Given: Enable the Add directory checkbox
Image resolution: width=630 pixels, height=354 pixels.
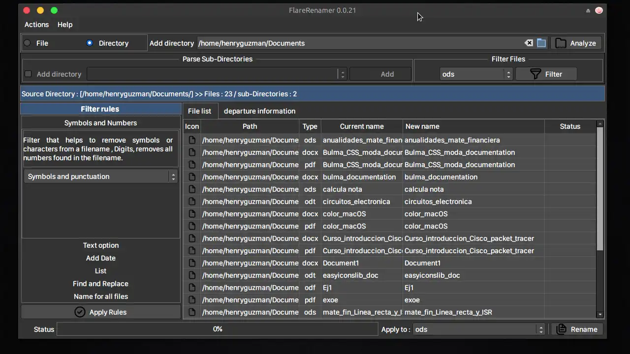Looking at the screenshot, I should click(29, 74).
